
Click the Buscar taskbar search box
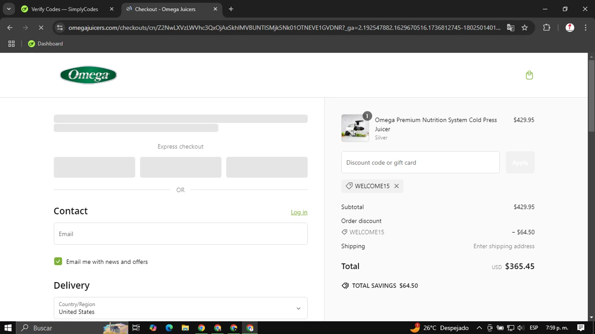coord(72,328)
